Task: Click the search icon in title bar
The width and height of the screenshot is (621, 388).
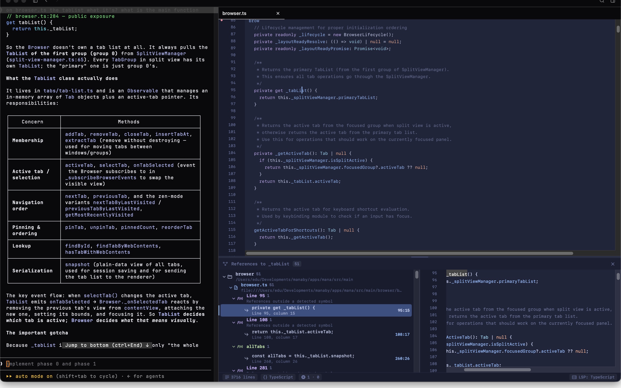Action: point(602,1)
